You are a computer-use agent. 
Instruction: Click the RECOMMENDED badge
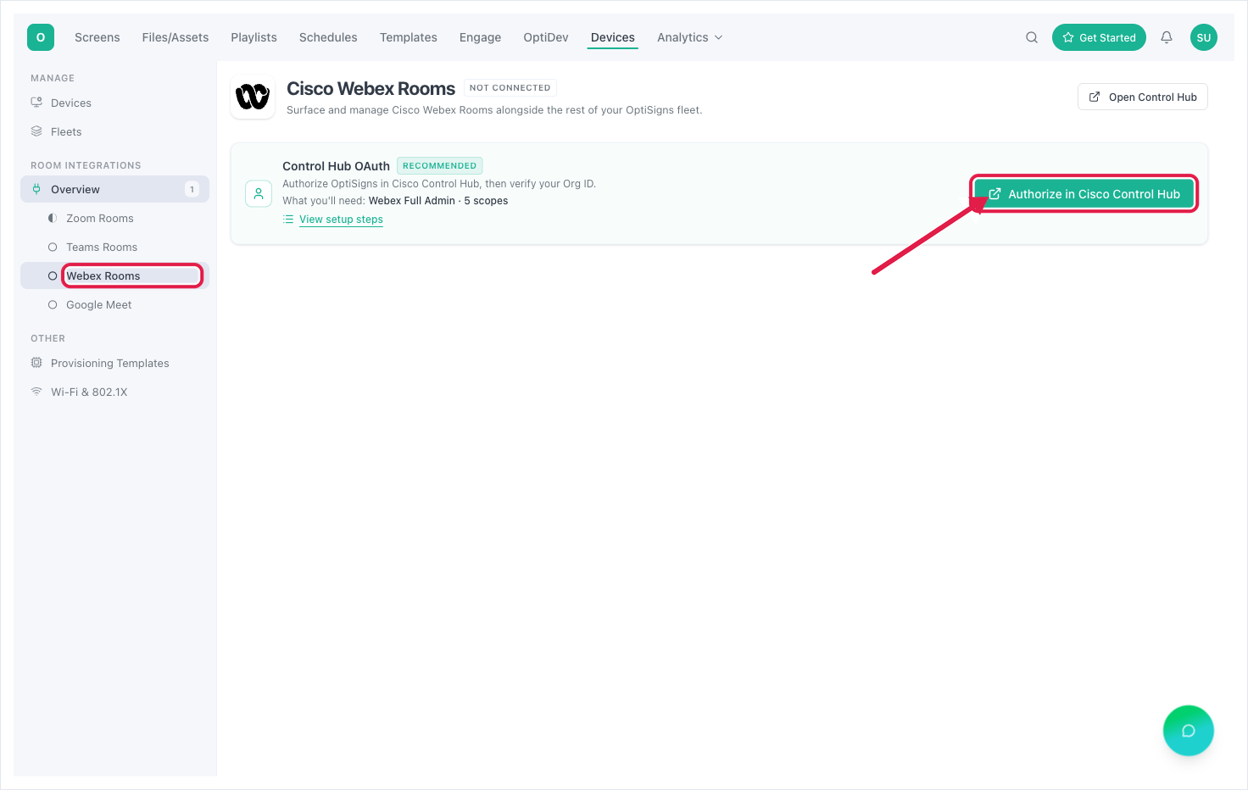point(439,165)
